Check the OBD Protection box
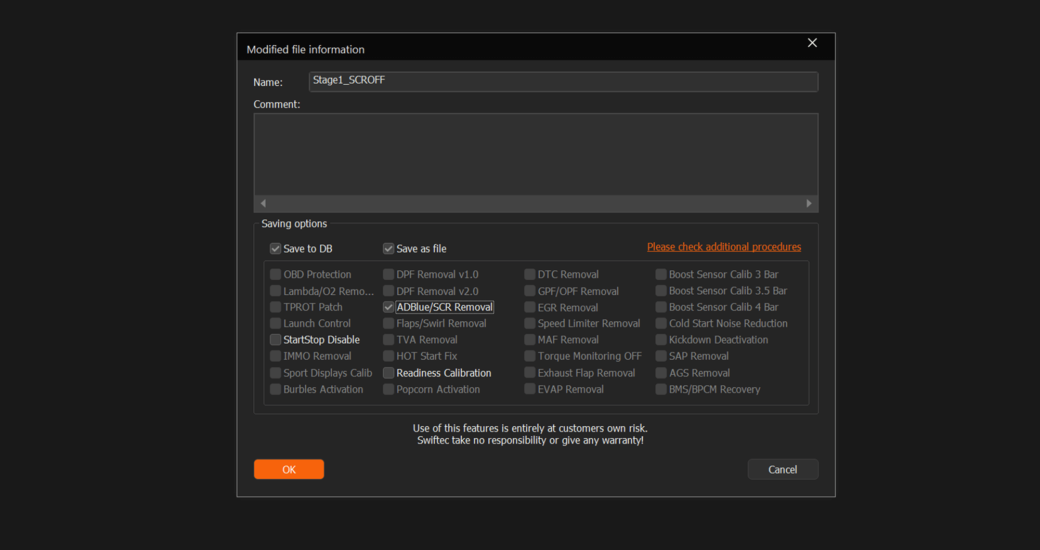Image resolution: width=1040 pixels, height=550 pixels. 276,274
